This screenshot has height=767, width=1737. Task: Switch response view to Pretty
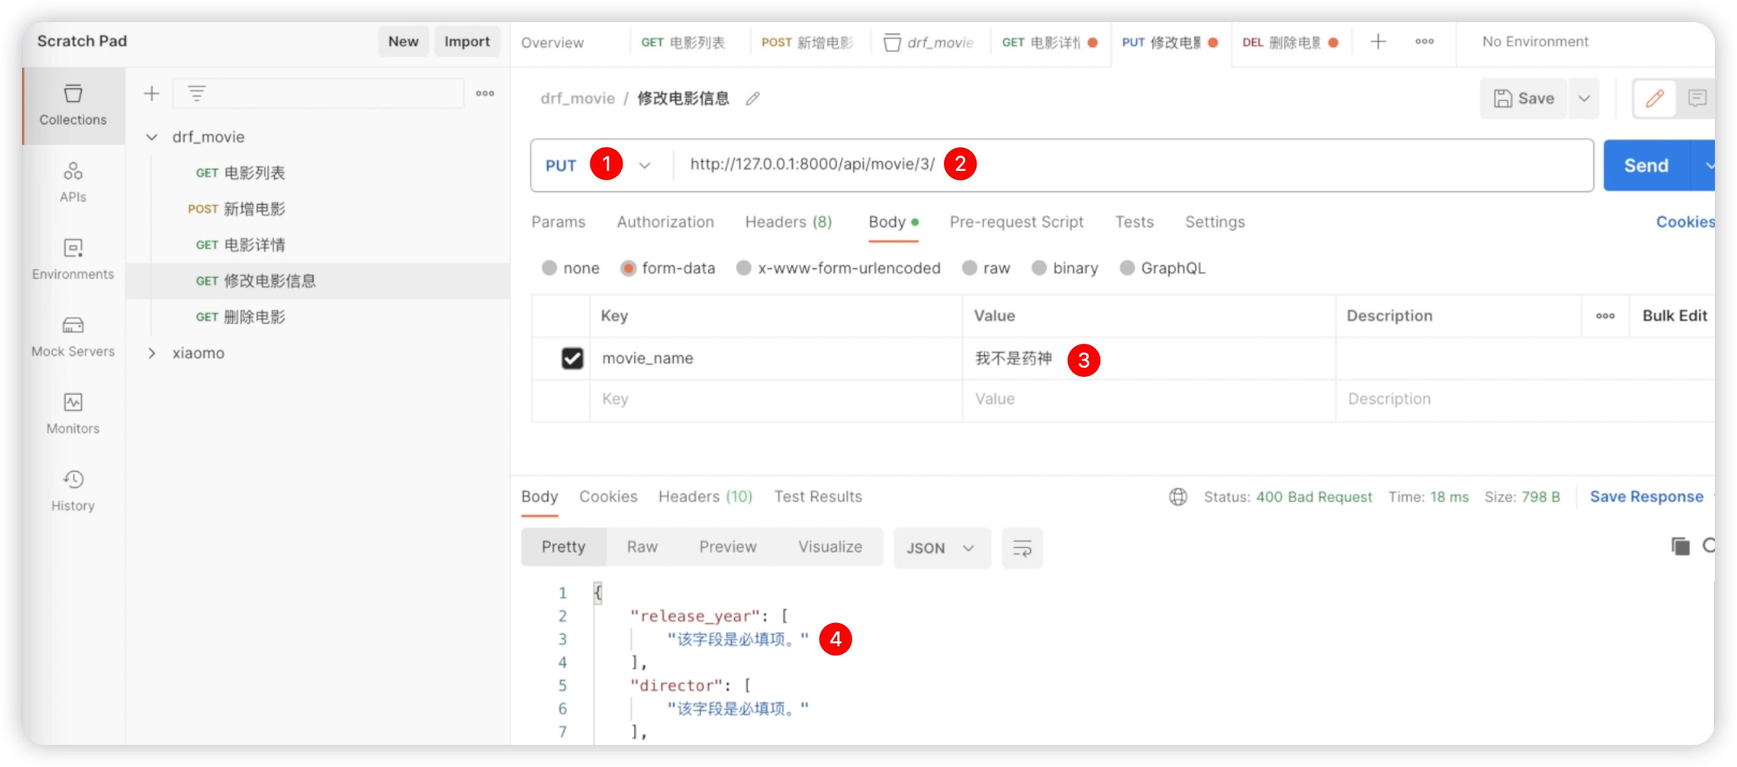pyautogui.click(x=563, y=546)
